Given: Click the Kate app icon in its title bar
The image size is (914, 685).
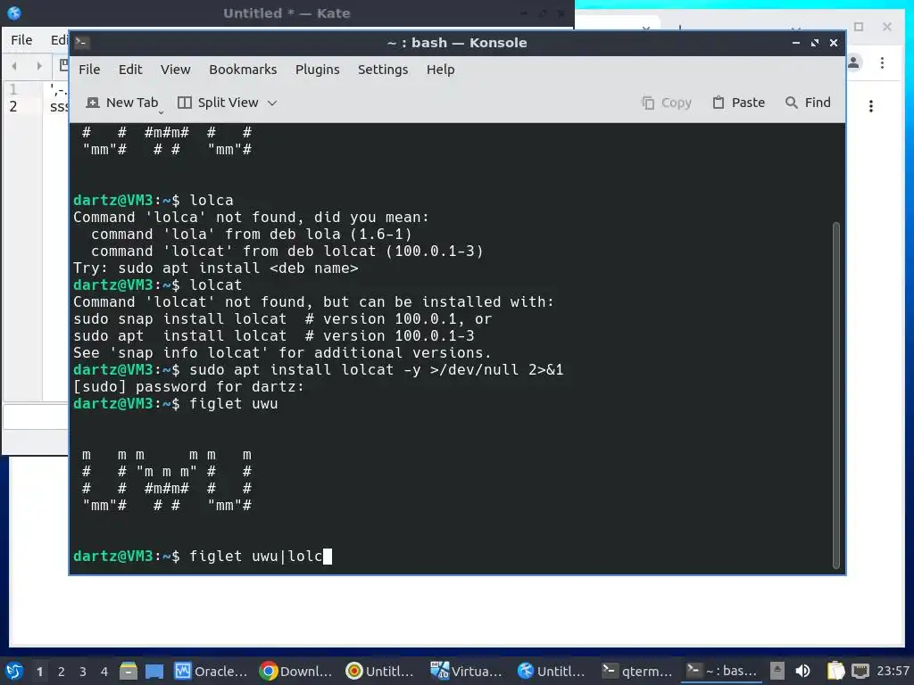Looking at the screenshot, I should (14, 12).
